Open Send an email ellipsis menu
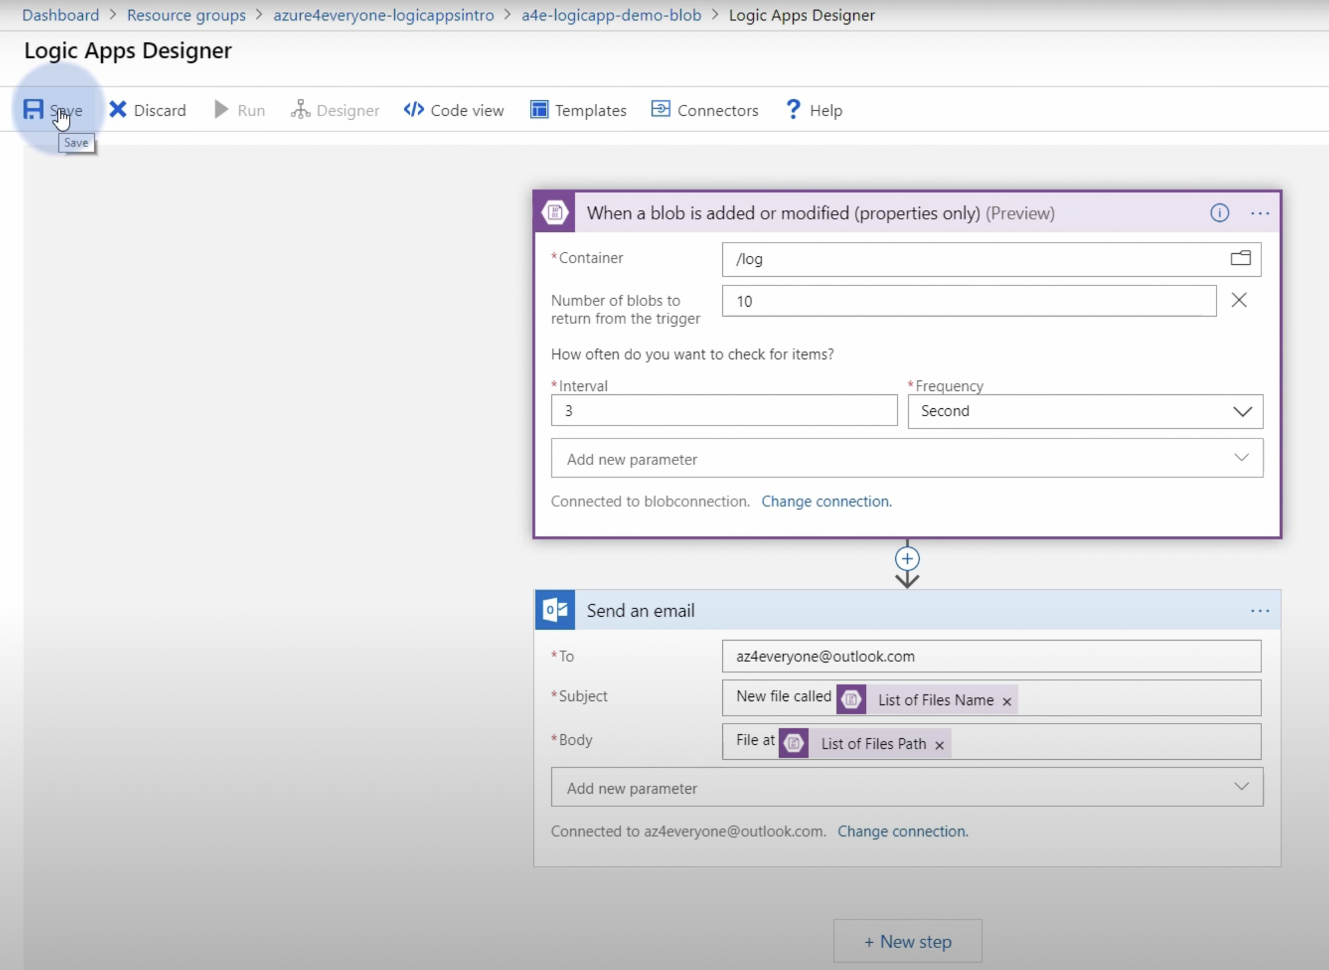1329x970 pixels. pos(1259,611)
